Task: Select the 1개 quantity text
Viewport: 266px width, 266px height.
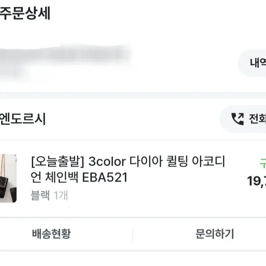Action: 61,195
